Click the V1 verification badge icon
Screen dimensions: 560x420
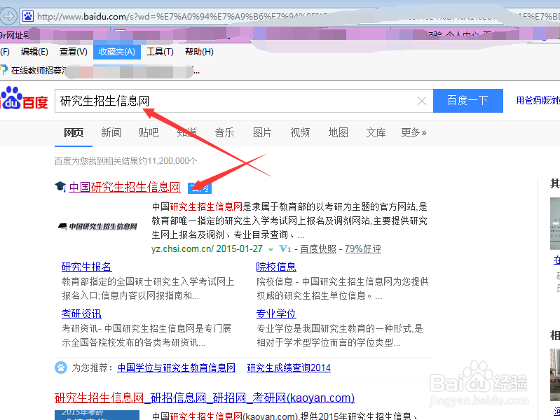[285, 248]
